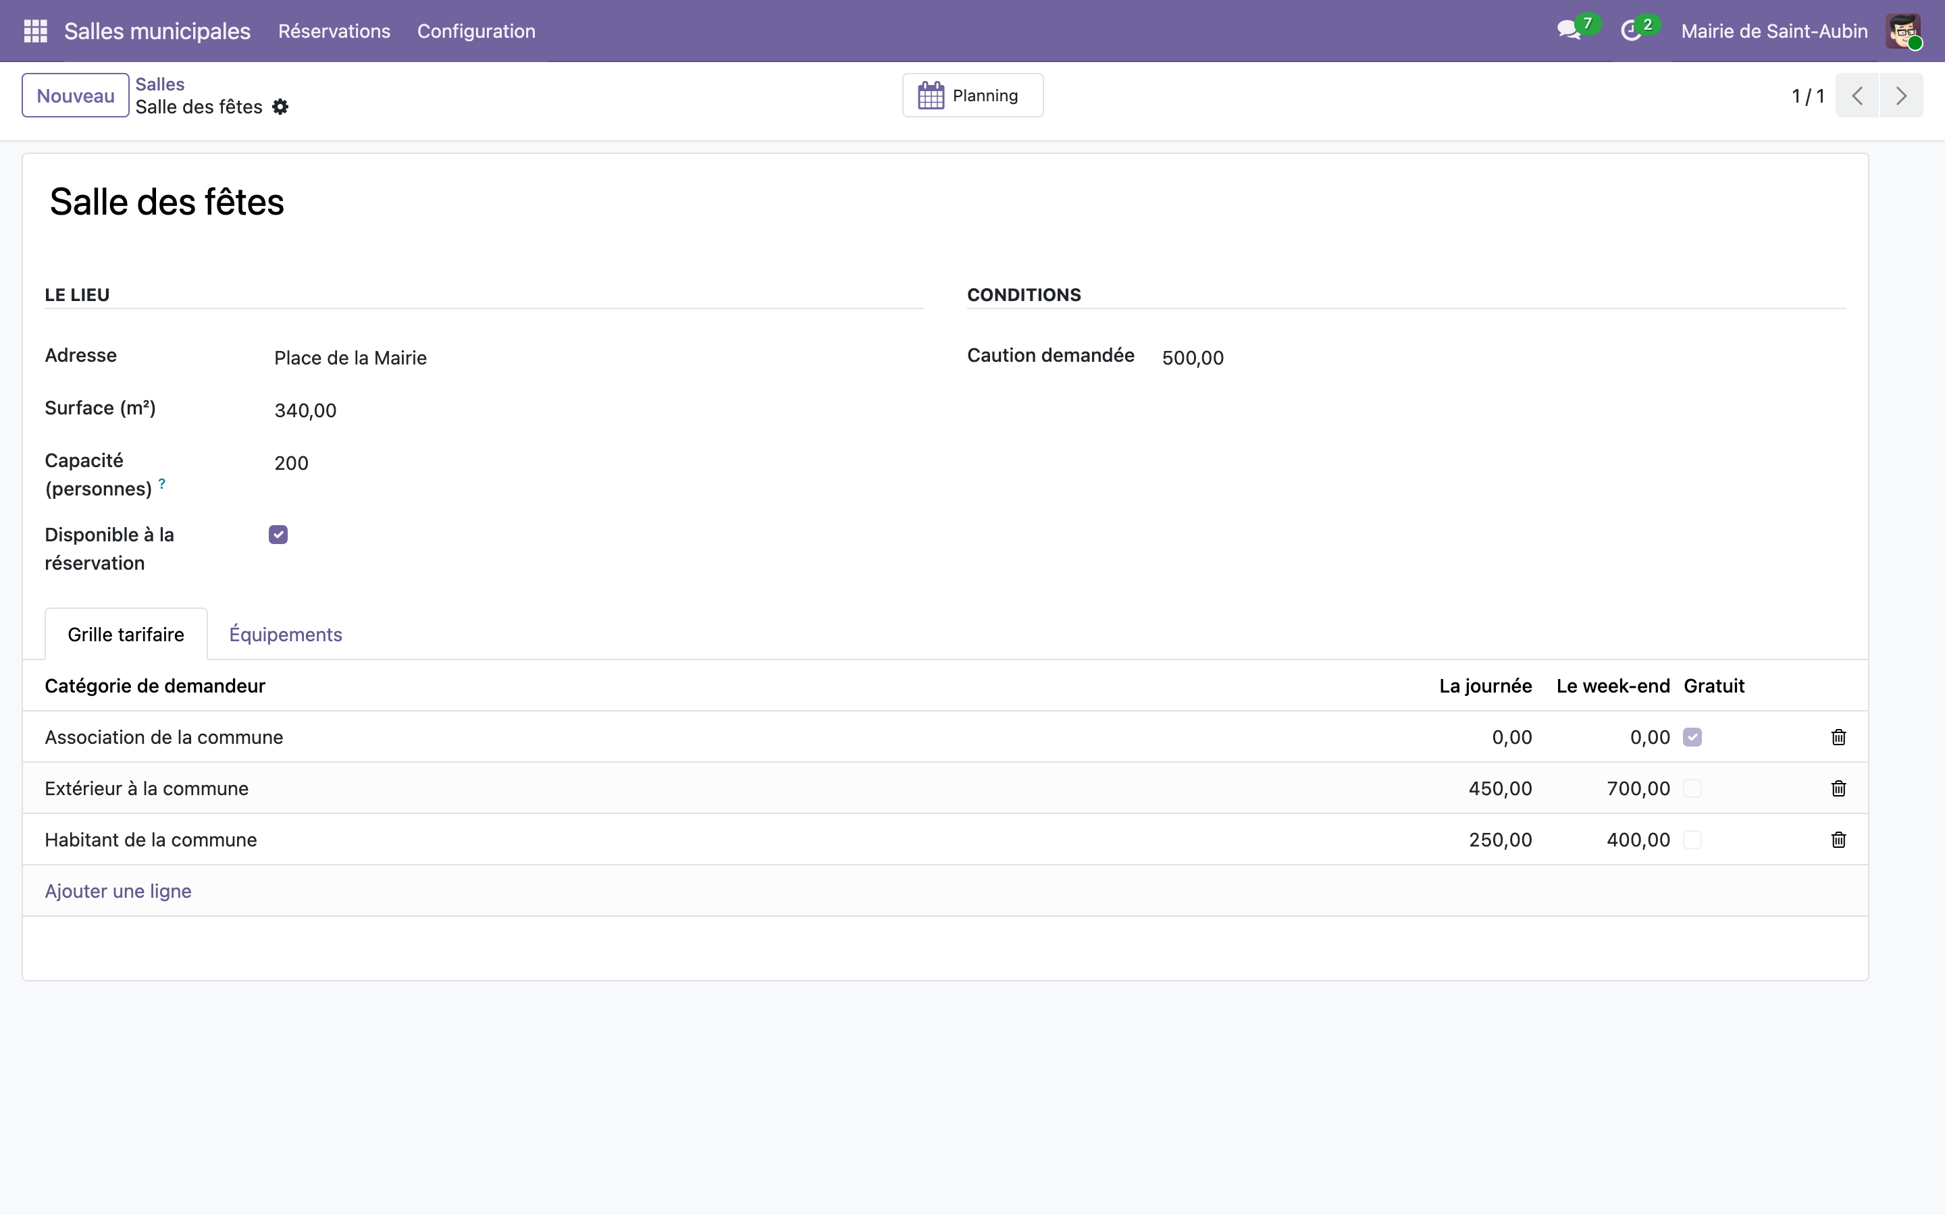Select the Habitant de la commune cell
This screenshot has width=1945, height=1215.
[x=151, y=840]
